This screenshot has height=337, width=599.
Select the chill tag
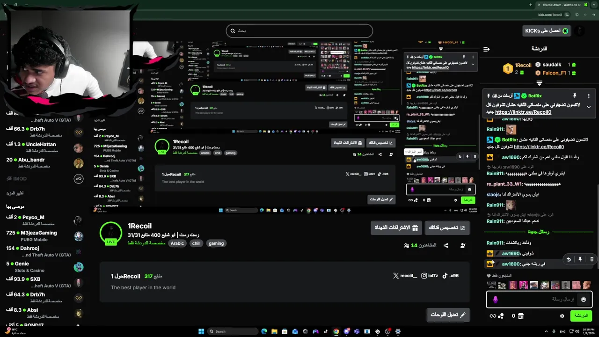tap(197, 243)
